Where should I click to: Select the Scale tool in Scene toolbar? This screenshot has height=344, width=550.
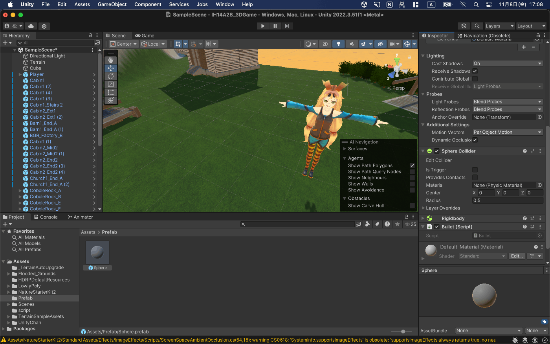111,84
